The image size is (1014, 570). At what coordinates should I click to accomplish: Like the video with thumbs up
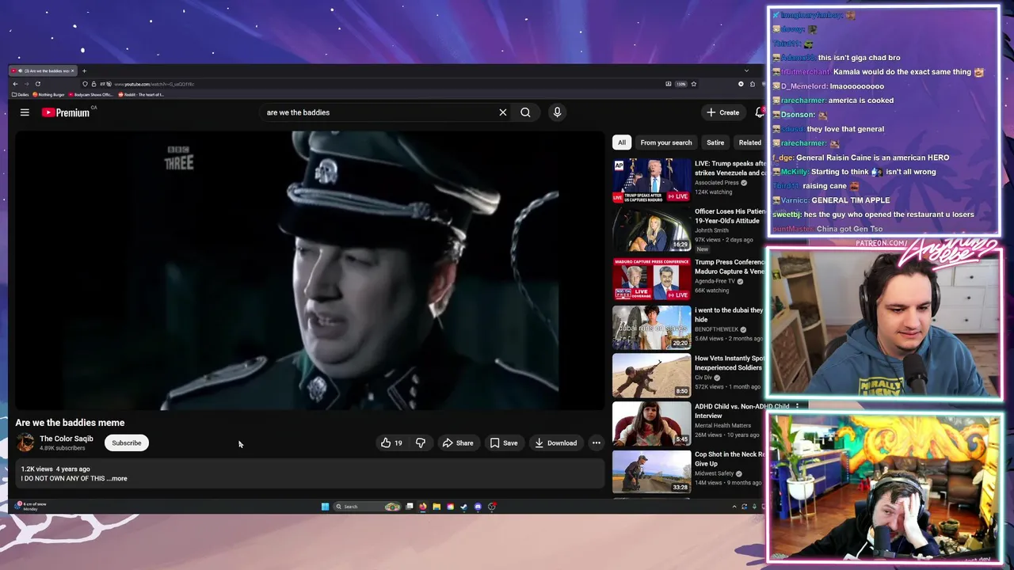tap(391, 443)
